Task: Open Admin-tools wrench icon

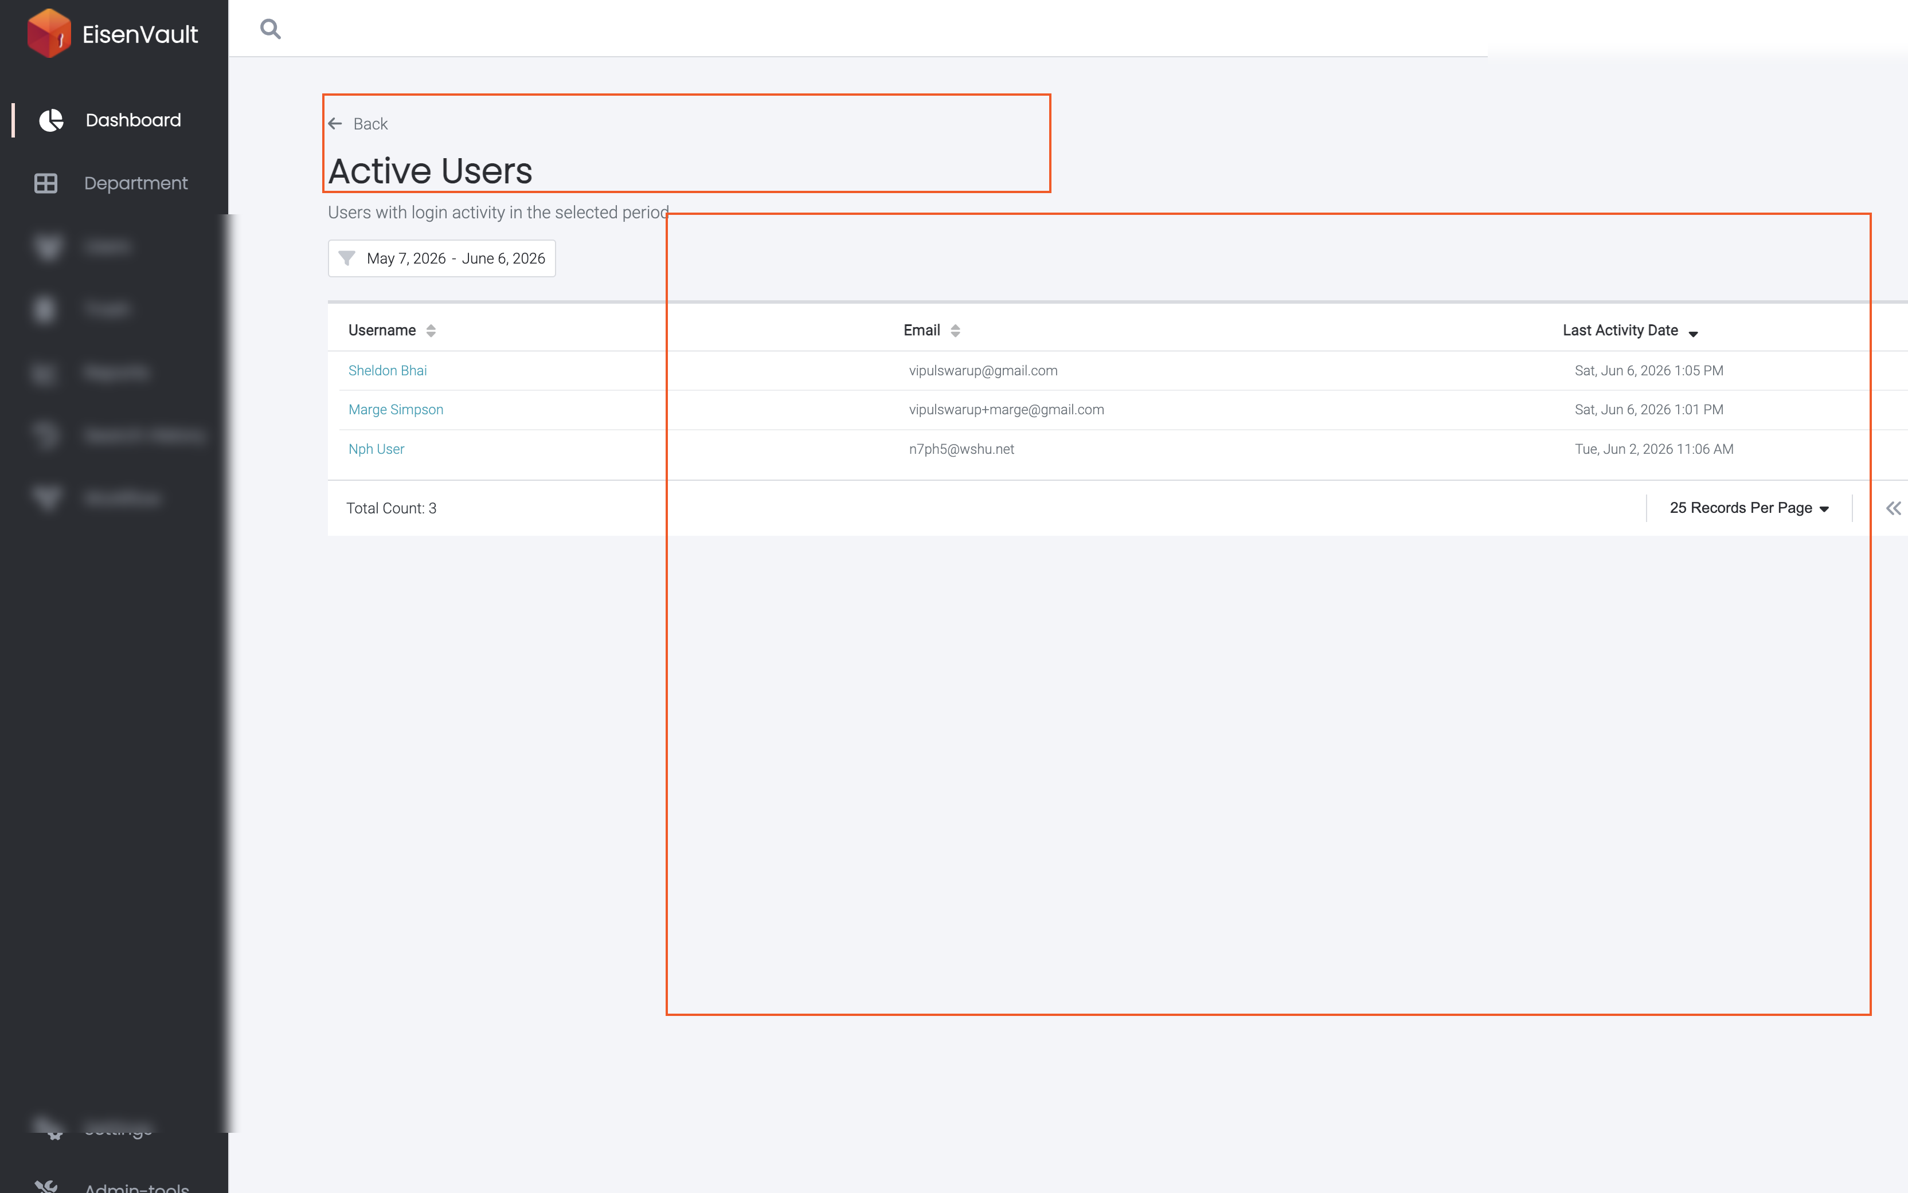Action: [x=46, y=1185]
